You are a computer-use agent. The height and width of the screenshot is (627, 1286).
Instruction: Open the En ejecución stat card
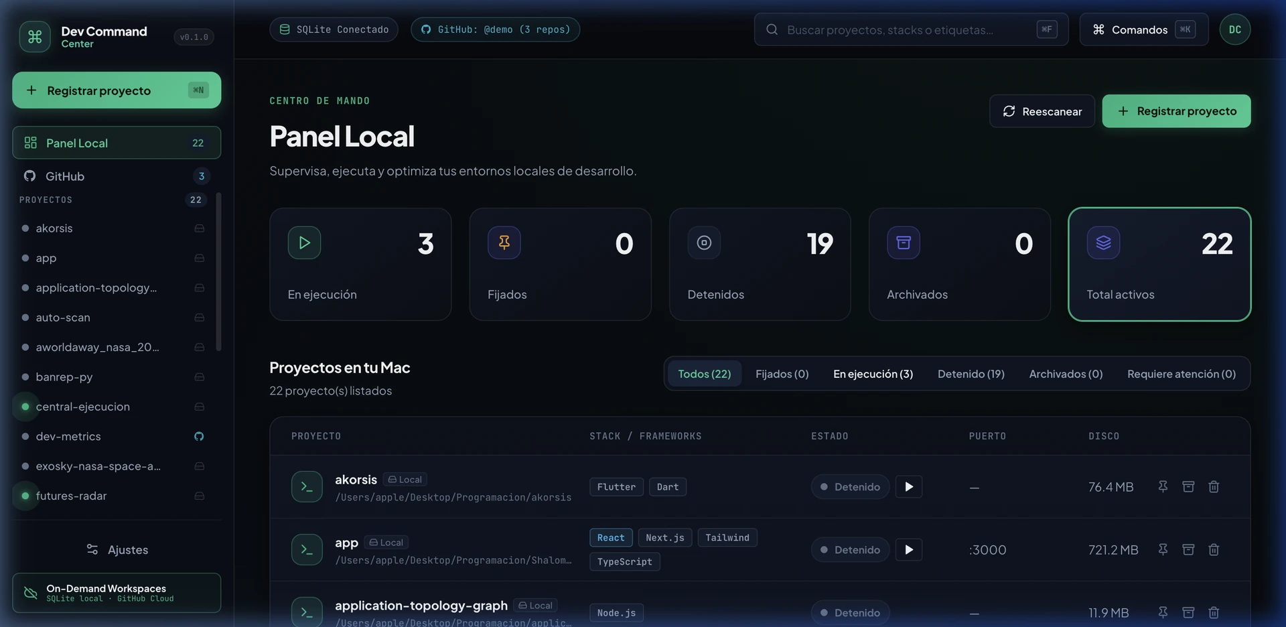point(360,264)
